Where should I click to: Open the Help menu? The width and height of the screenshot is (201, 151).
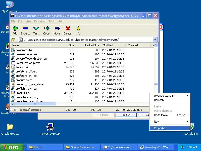point(60,21)
